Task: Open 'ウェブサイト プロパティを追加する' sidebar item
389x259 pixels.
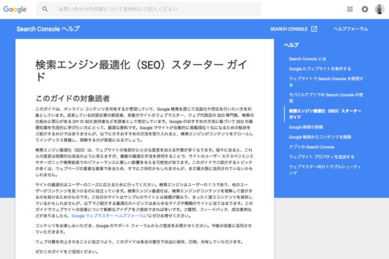Action: pos(322,157)
